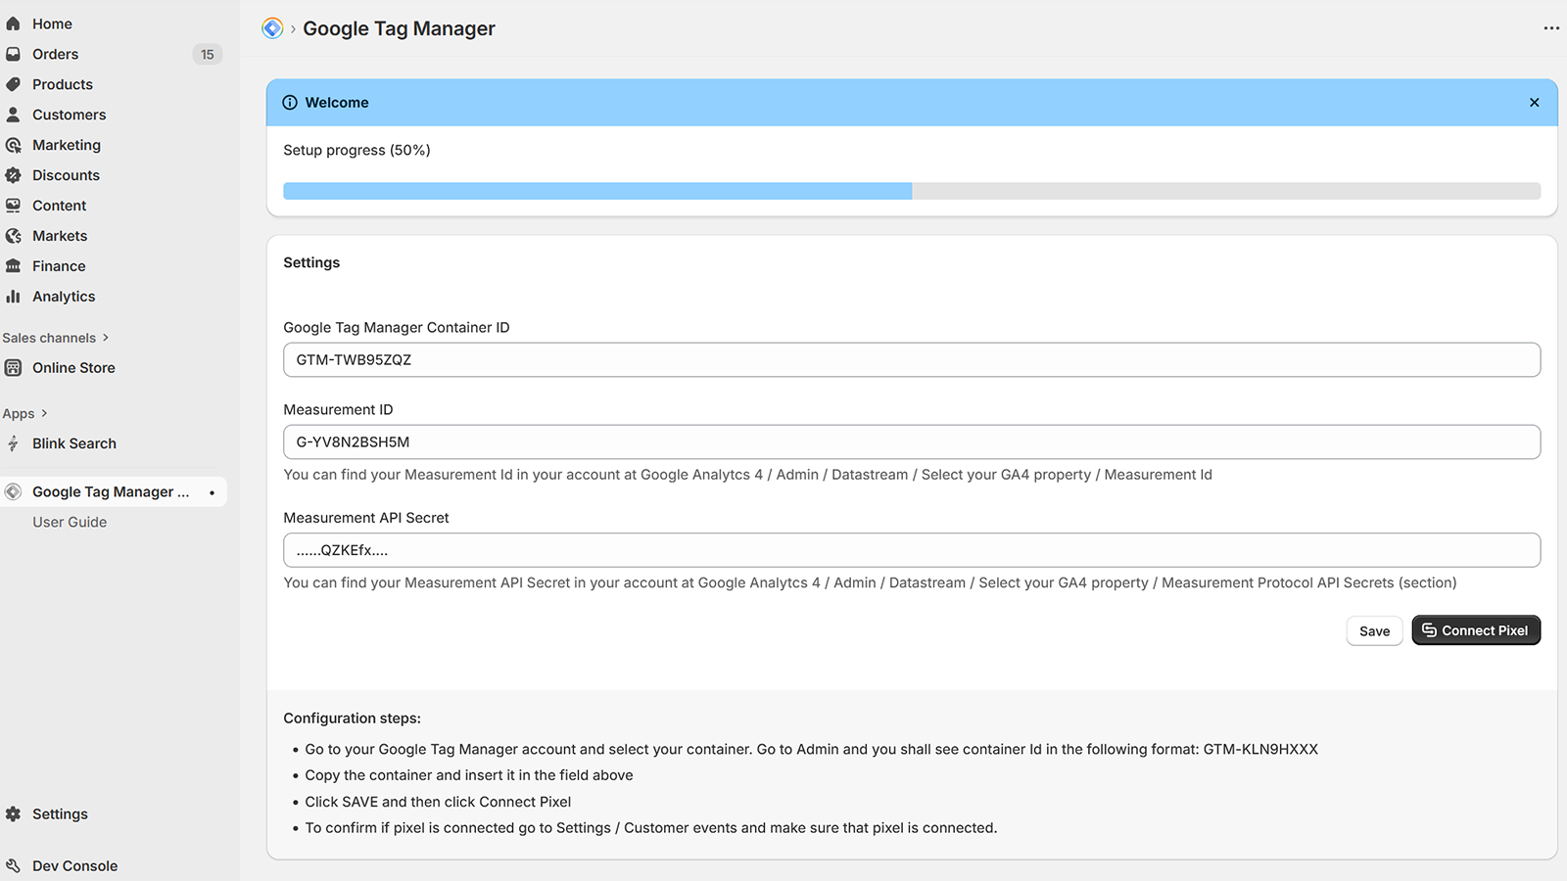Image resolution: width=1567 pixels, height=881 pixels.
Task: Click the Google Tag Manager app logo breadcrumb
Action: pos(272,28)
